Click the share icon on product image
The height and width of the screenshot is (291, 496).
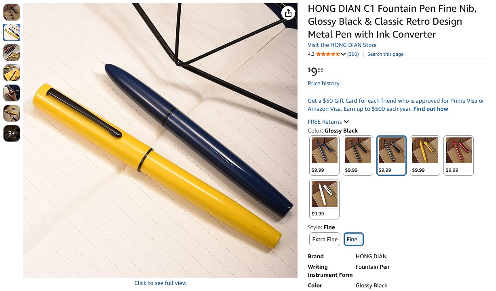[288, 13]
